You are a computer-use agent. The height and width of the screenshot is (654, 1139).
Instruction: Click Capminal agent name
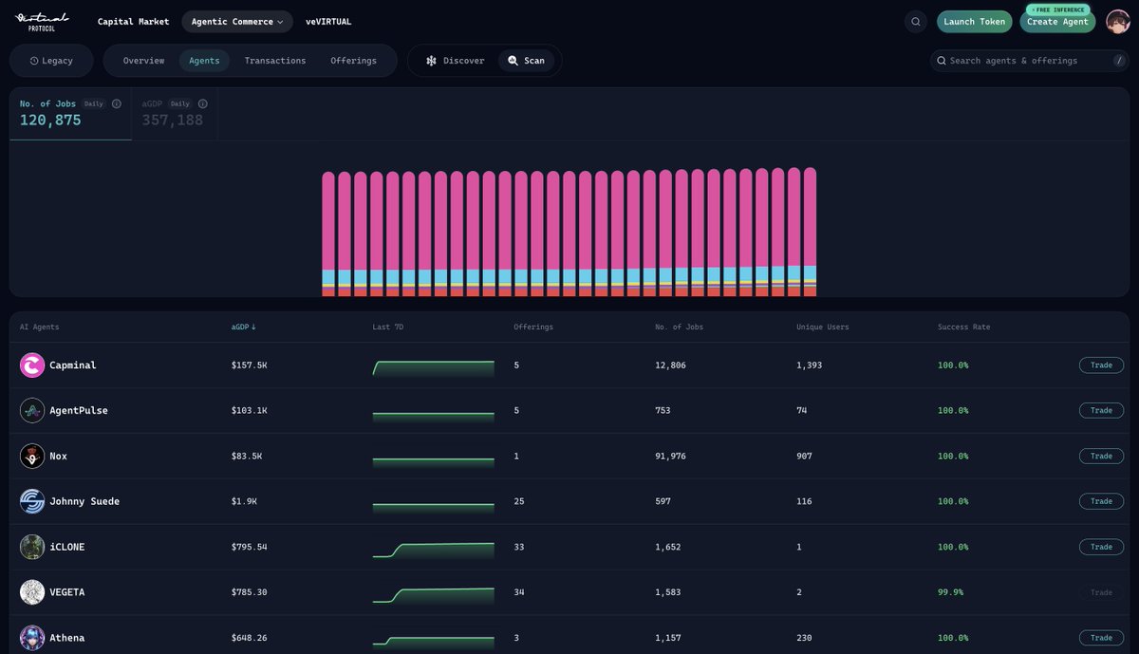73,365
